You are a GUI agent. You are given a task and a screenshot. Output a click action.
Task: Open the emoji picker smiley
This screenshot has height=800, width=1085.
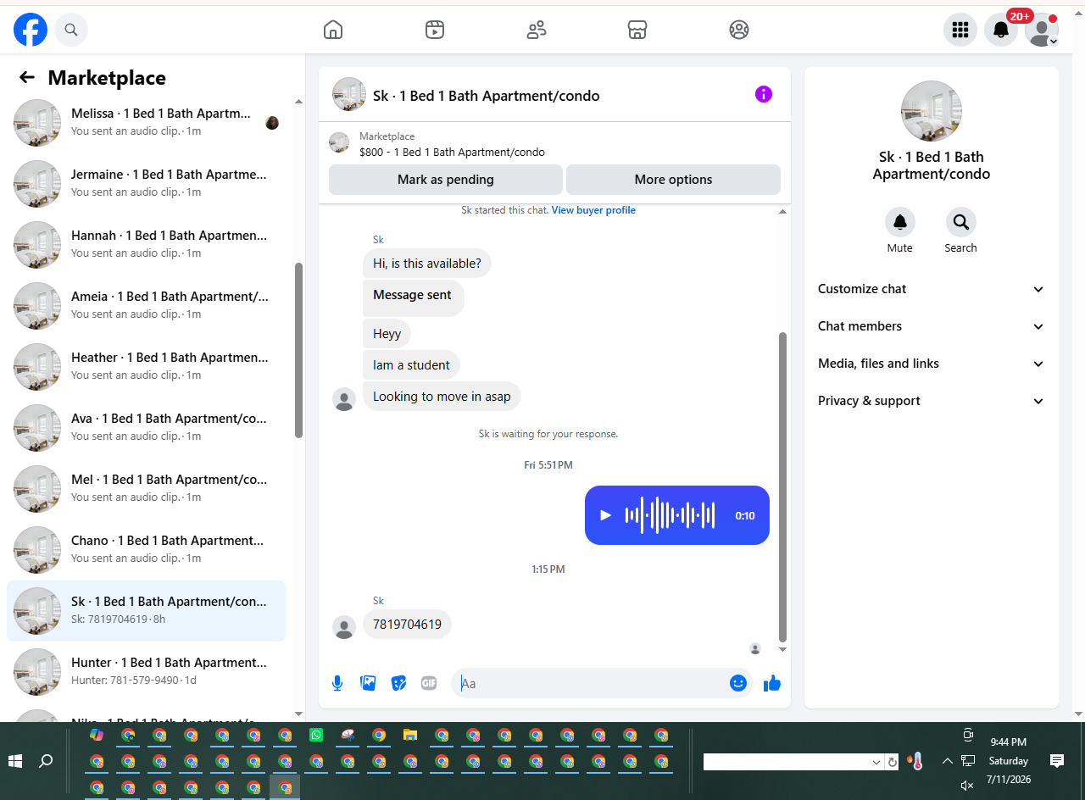pyautogui.click(x=738, y=683)
